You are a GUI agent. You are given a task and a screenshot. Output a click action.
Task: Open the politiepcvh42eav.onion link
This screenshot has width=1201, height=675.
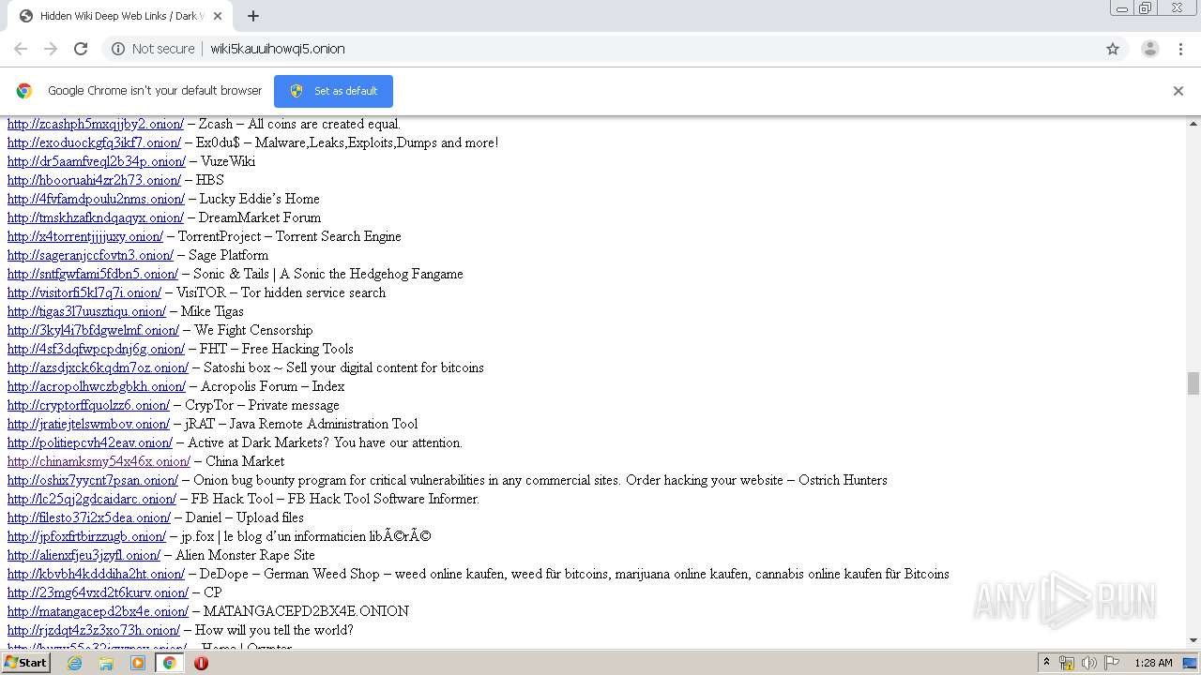click(x=90, y=442)
